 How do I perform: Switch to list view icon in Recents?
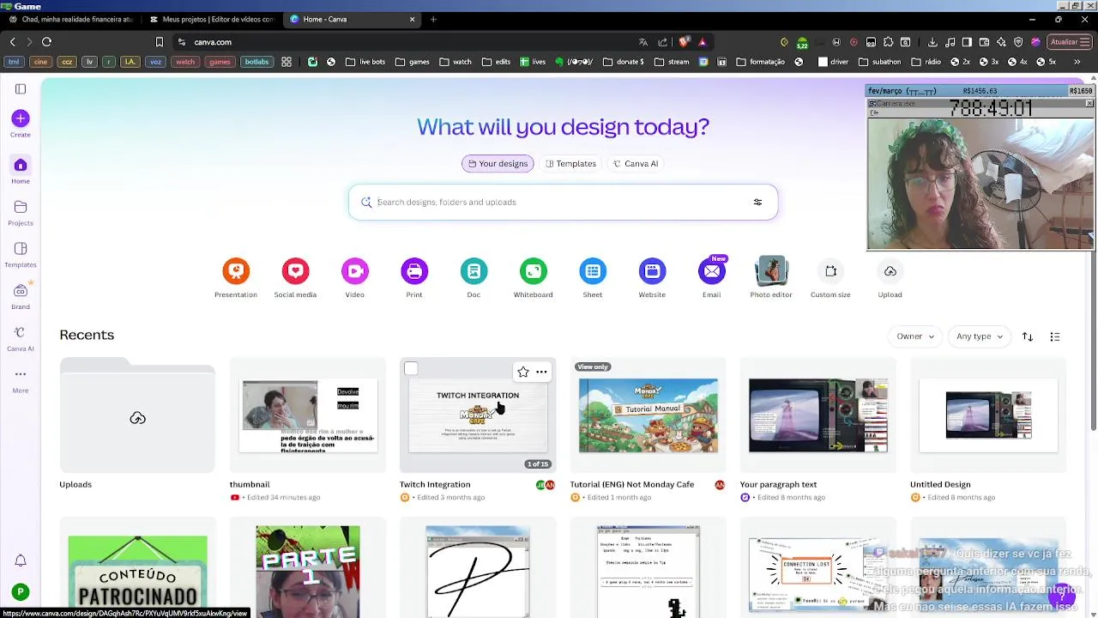coord(1055,336)
